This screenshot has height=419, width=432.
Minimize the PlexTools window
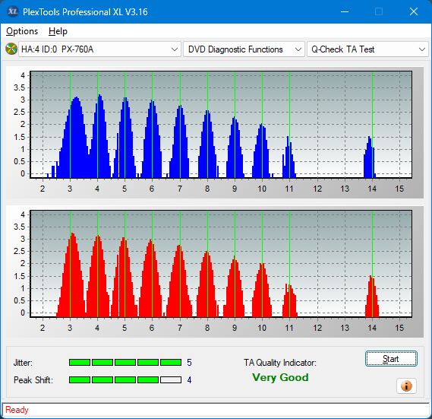(x=345, y=11)
